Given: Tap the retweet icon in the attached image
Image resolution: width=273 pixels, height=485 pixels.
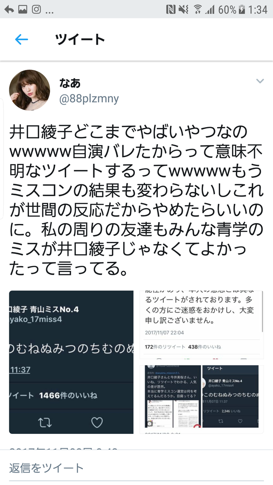Looking at the screenshot, I should (44, 423).
